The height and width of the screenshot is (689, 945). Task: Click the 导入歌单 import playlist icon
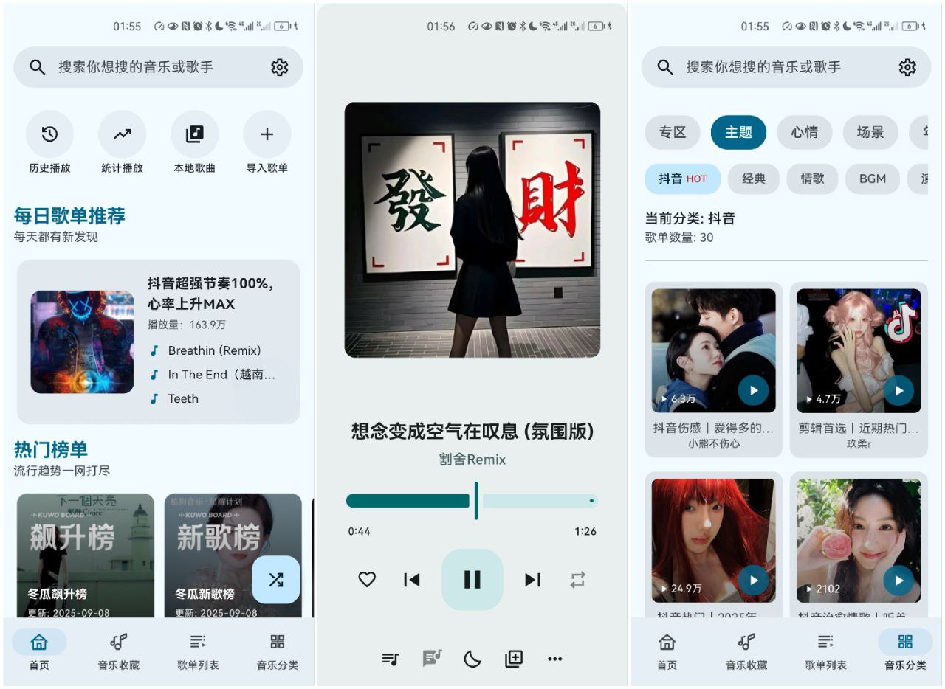click(266, 134)
